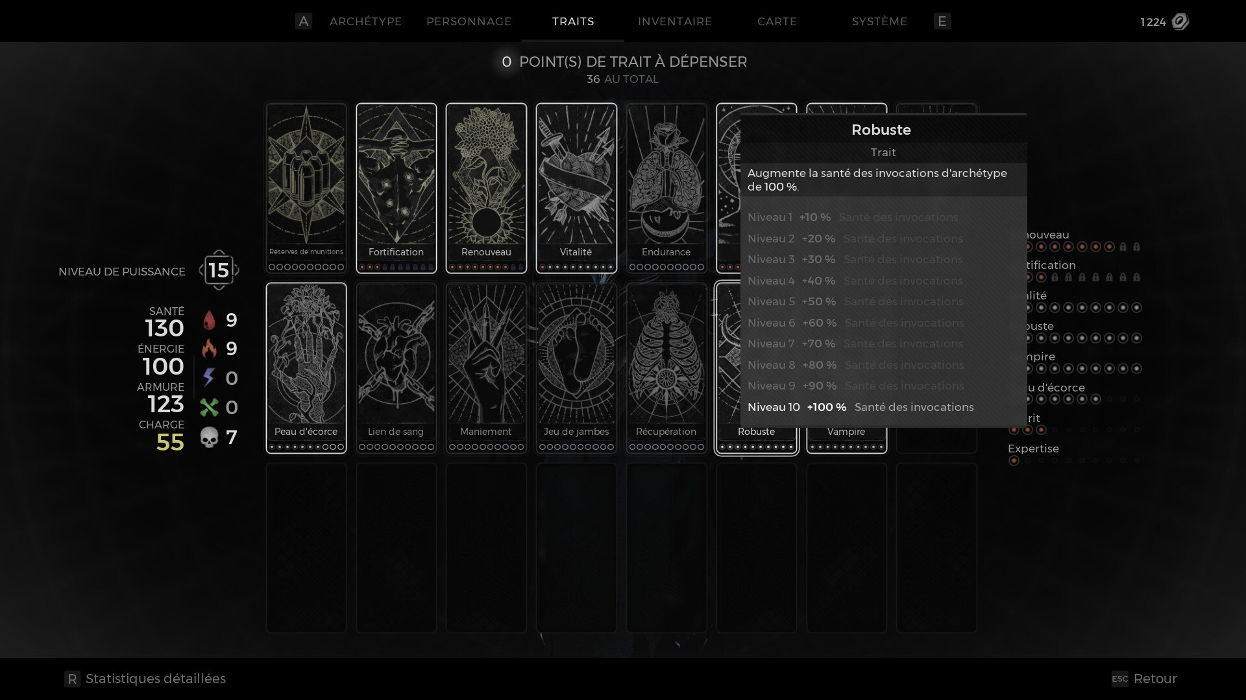Choose the Renouveau trait card

click(486, 189)
